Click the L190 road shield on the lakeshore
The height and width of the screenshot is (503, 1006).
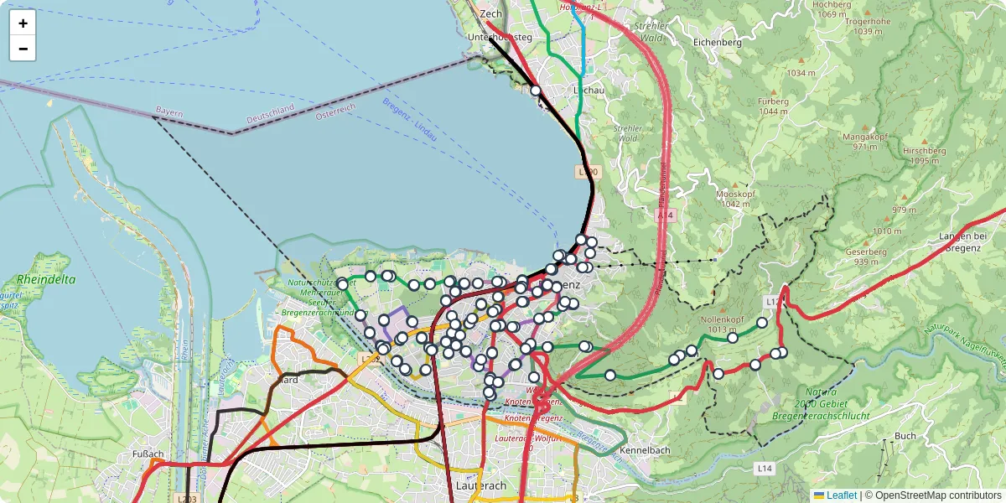coord(588,172)
